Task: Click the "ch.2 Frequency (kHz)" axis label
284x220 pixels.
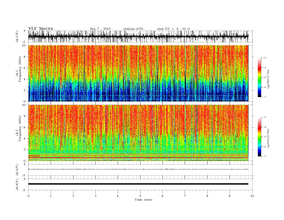Action: click(x=19, y=128)
